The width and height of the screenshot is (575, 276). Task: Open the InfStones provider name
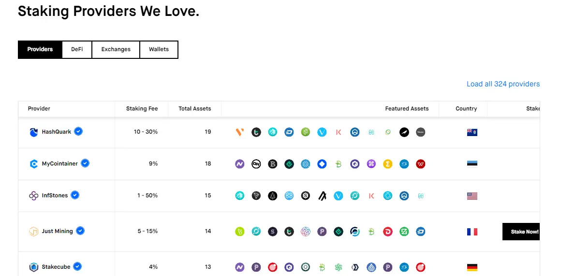click(x=55, y=195)
